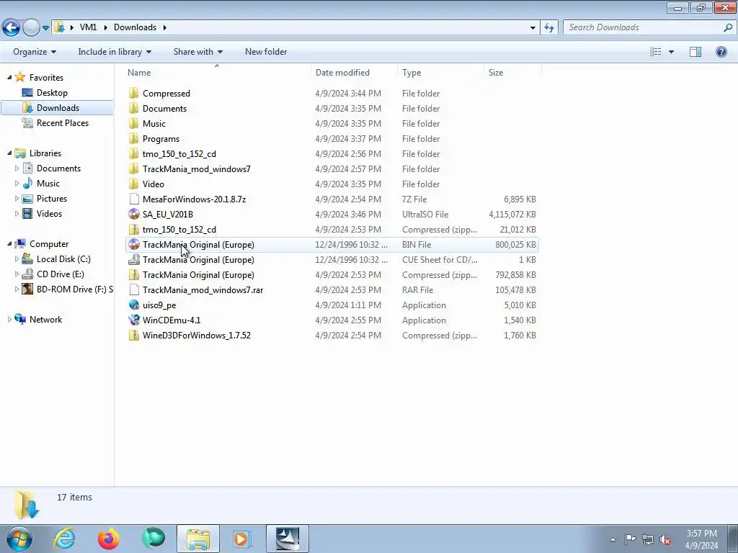Open the address bar history dropdown
The width and height of the screenshot is (738, 553).
click(x=533, y=28)
